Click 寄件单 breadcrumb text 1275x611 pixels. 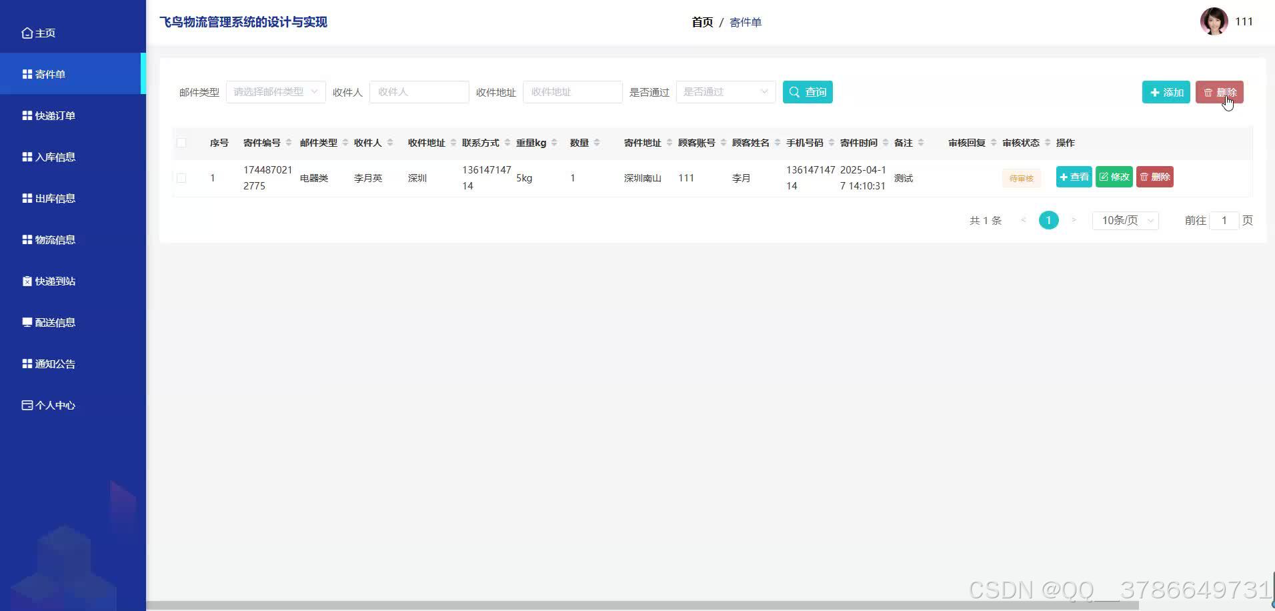[x=746, y=22]
